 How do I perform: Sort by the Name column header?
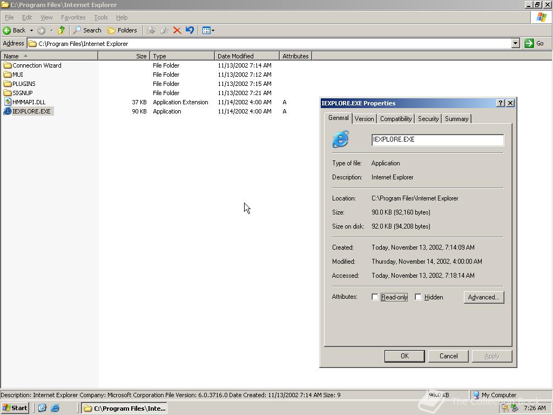[49, 56]
